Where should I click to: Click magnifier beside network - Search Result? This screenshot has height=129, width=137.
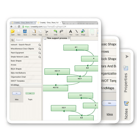(x=39, y=45)
